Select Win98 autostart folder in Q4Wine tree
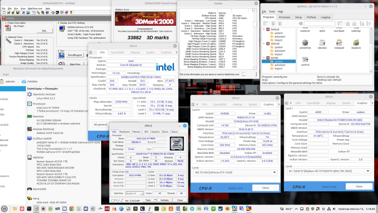Viewport: 378px width, 213px height. 280,65
